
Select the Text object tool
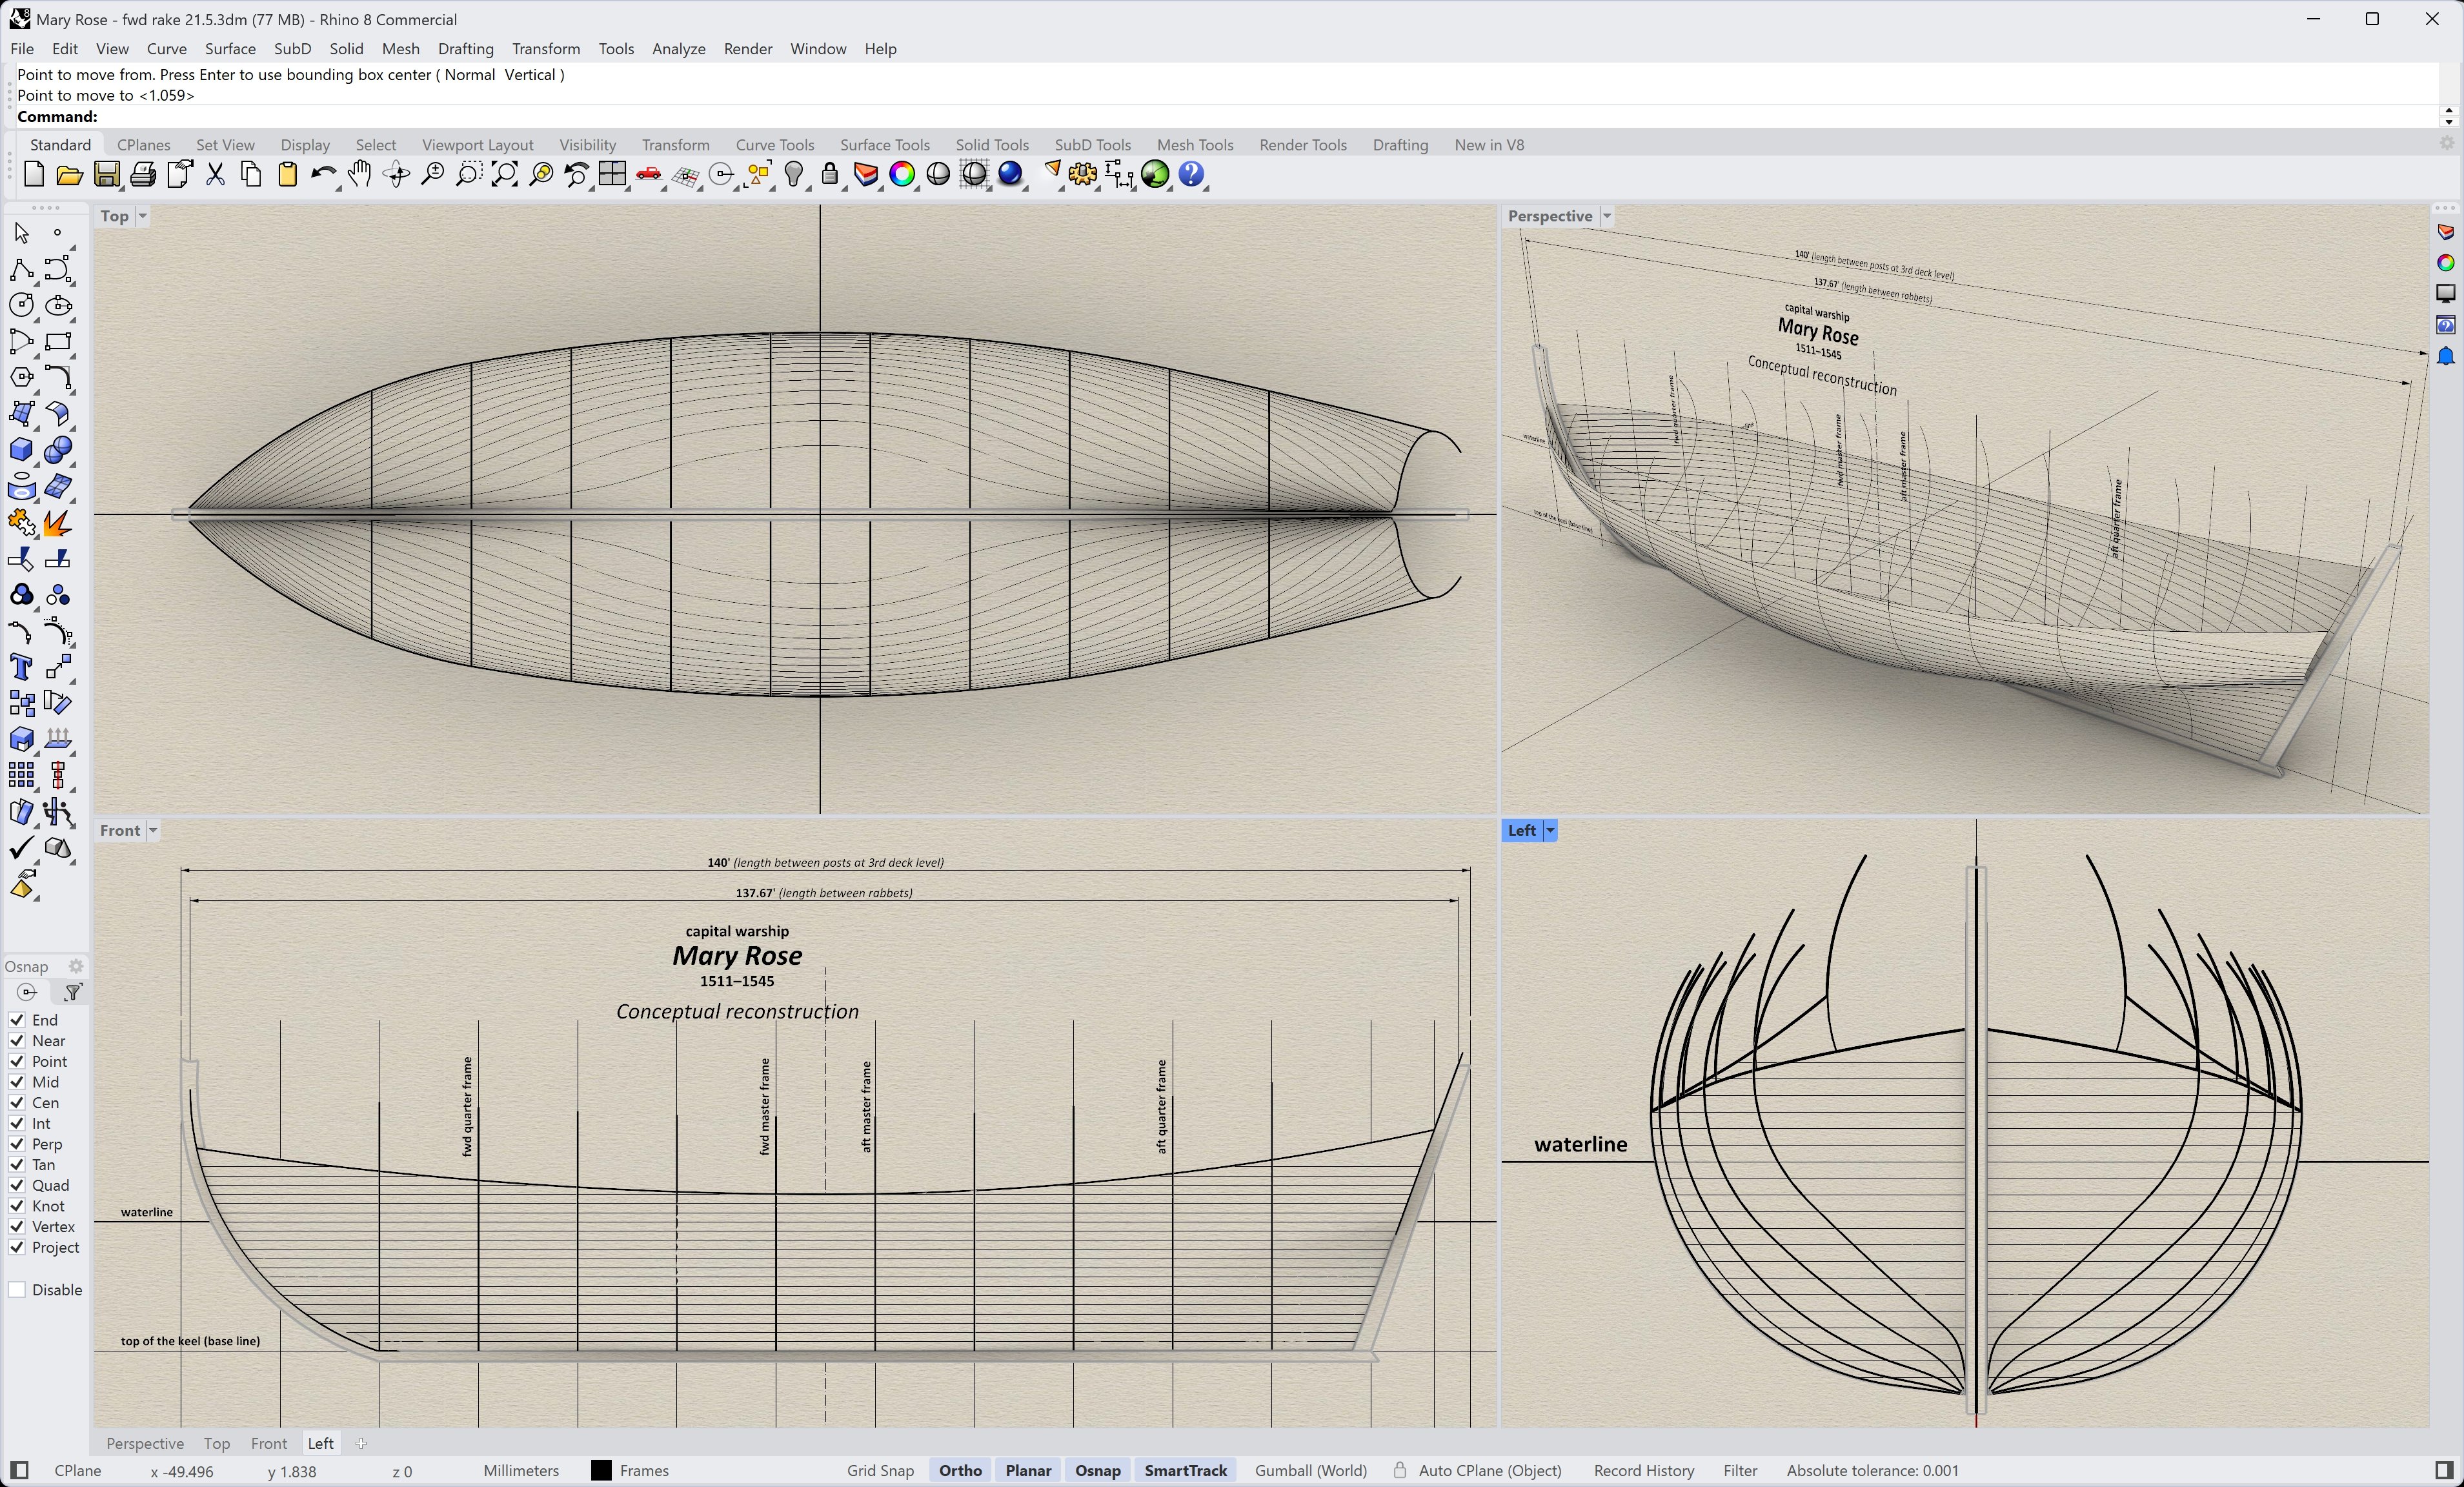point(22,668)
